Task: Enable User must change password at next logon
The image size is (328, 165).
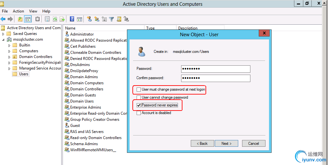Action: point(139,90)
